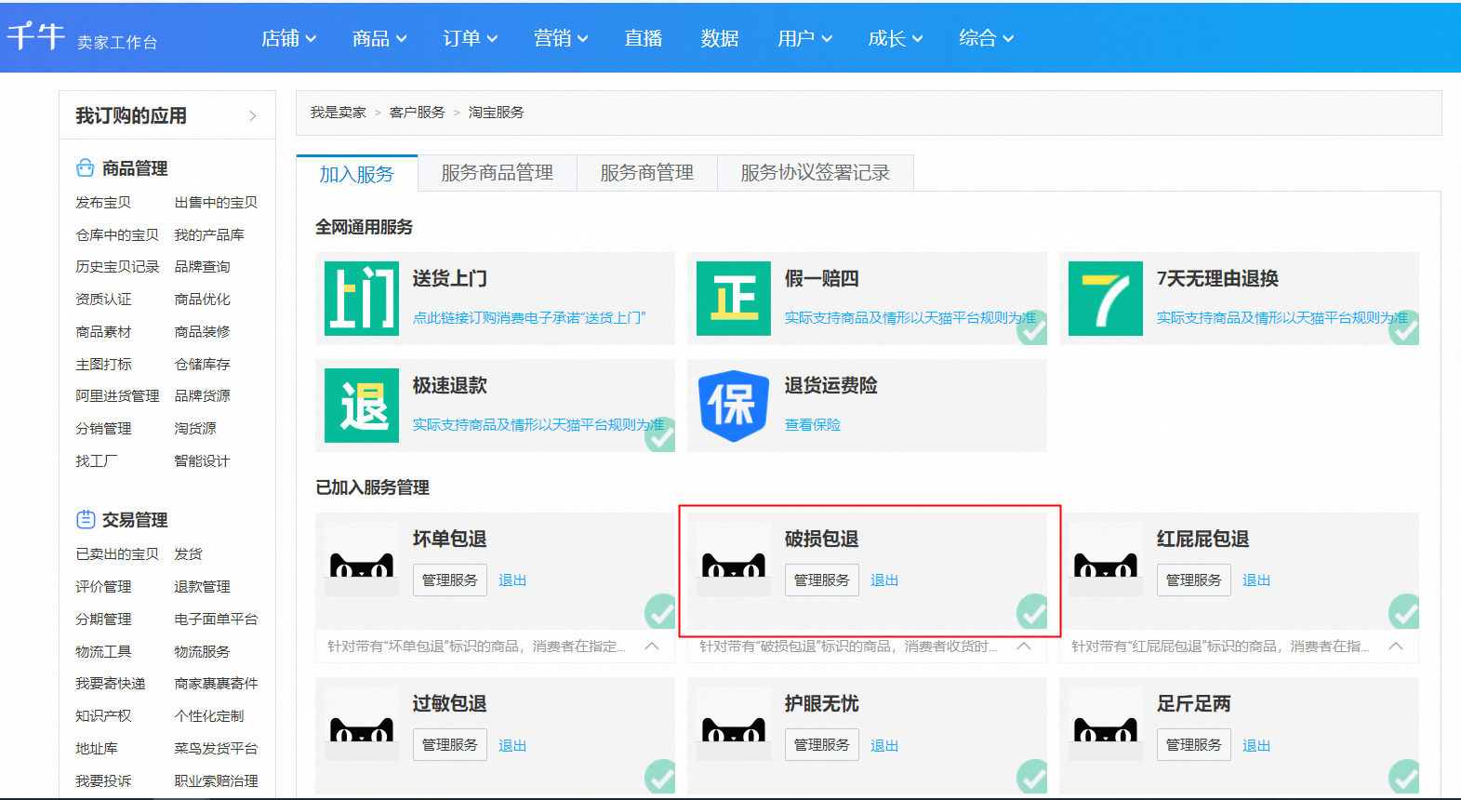Click the green 送货上门 service icon
Viewport: 1461px width, 800px height.
click(362, 298)
